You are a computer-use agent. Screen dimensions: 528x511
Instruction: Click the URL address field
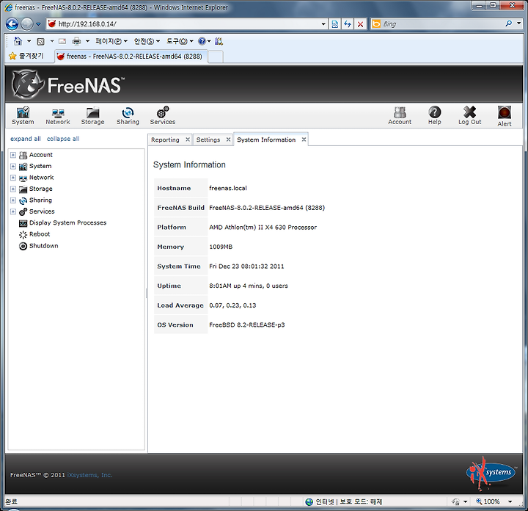pos(188,24)
